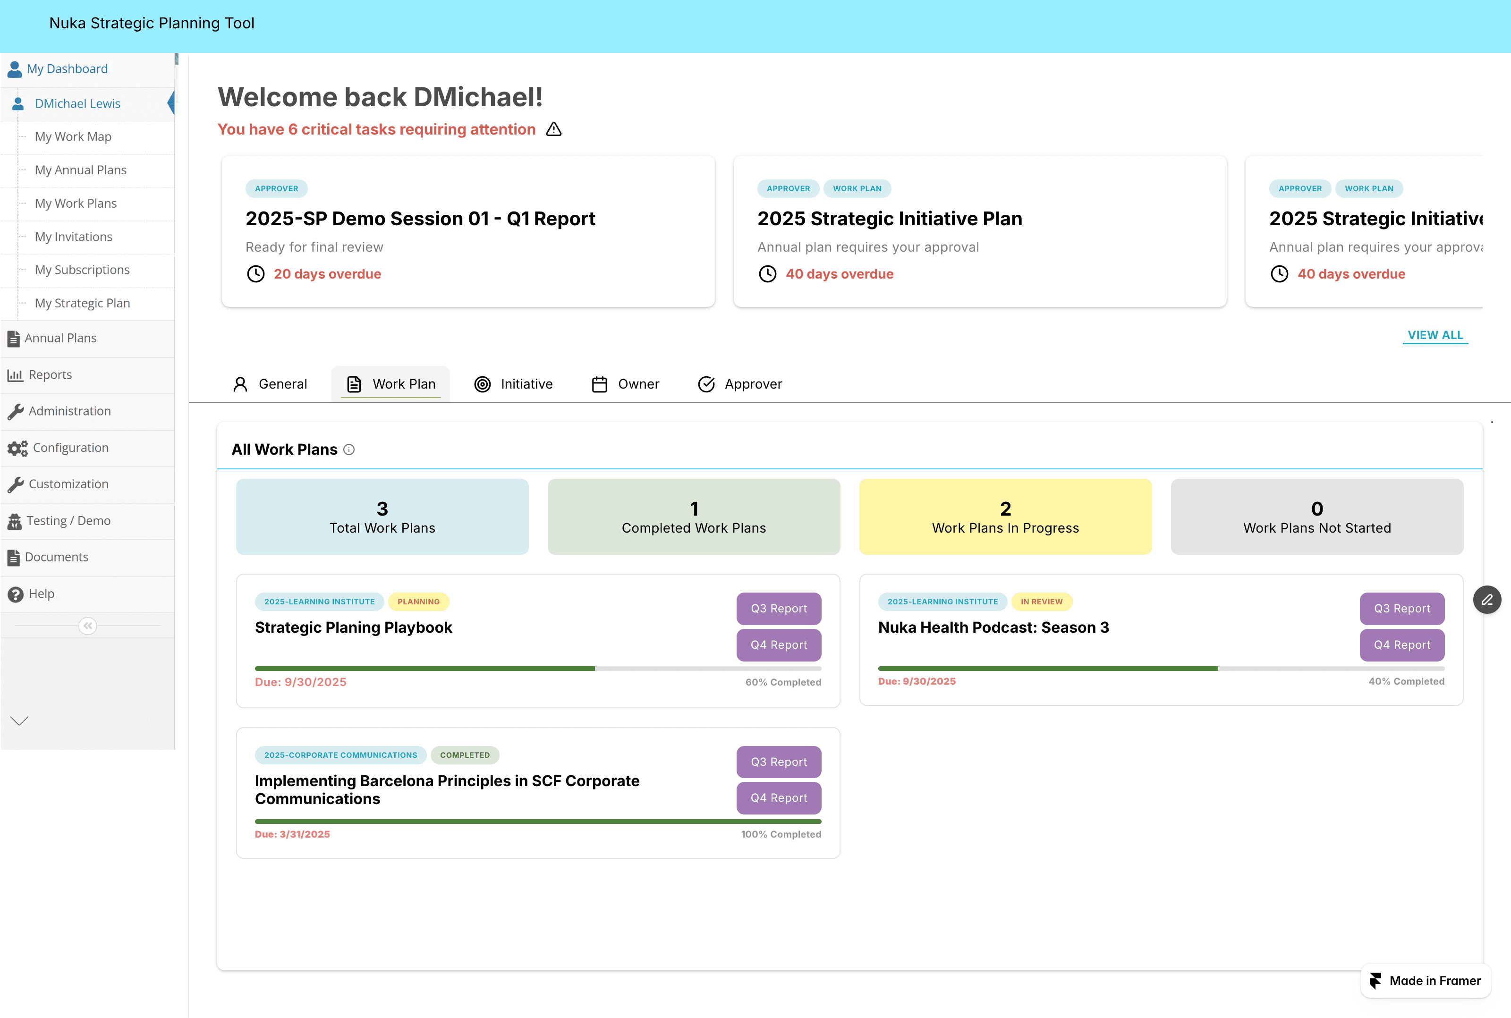Click the Testing / Demo icon
The image size is (1511, 1018).
[x=14, y=521]
